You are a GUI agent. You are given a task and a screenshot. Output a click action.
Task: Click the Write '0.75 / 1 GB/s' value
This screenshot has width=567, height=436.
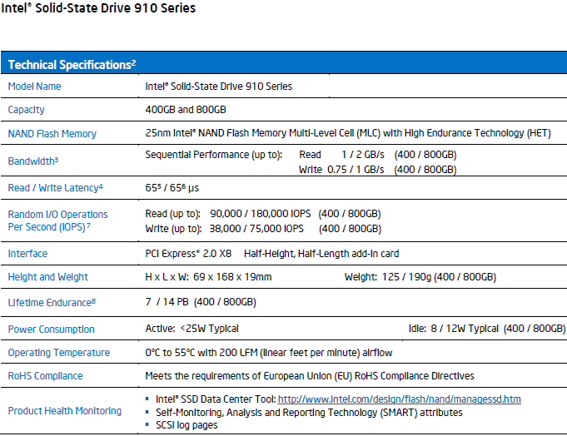356,170
